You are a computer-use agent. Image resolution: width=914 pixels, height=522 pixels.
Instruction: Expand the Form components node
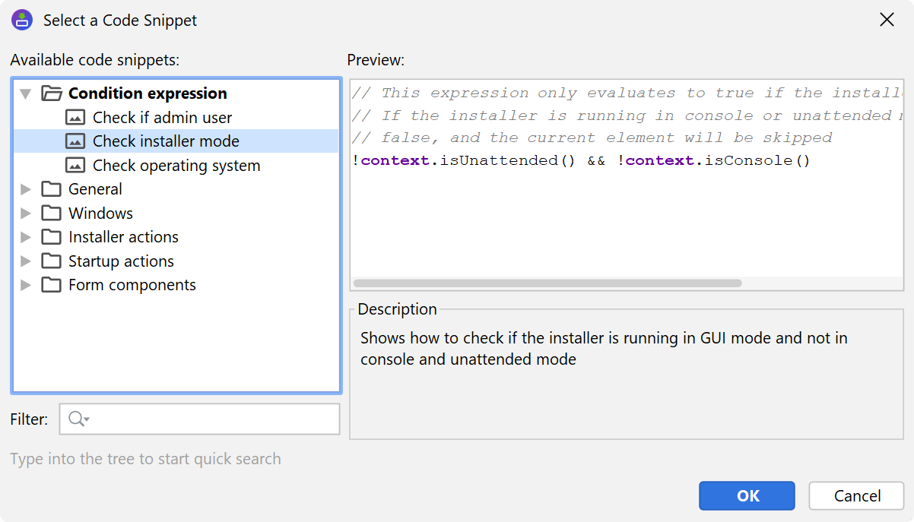click(26, 286)
